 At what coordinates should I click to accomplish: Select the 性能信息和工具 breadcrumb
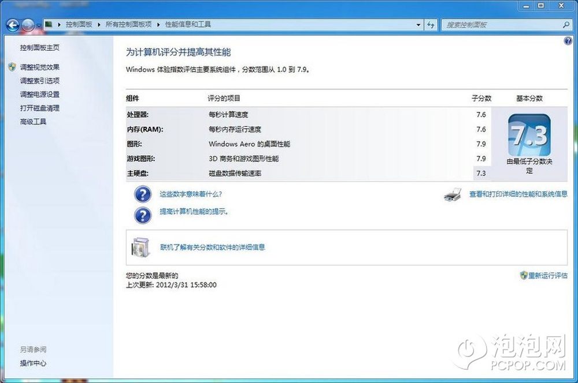coord(188,24)
